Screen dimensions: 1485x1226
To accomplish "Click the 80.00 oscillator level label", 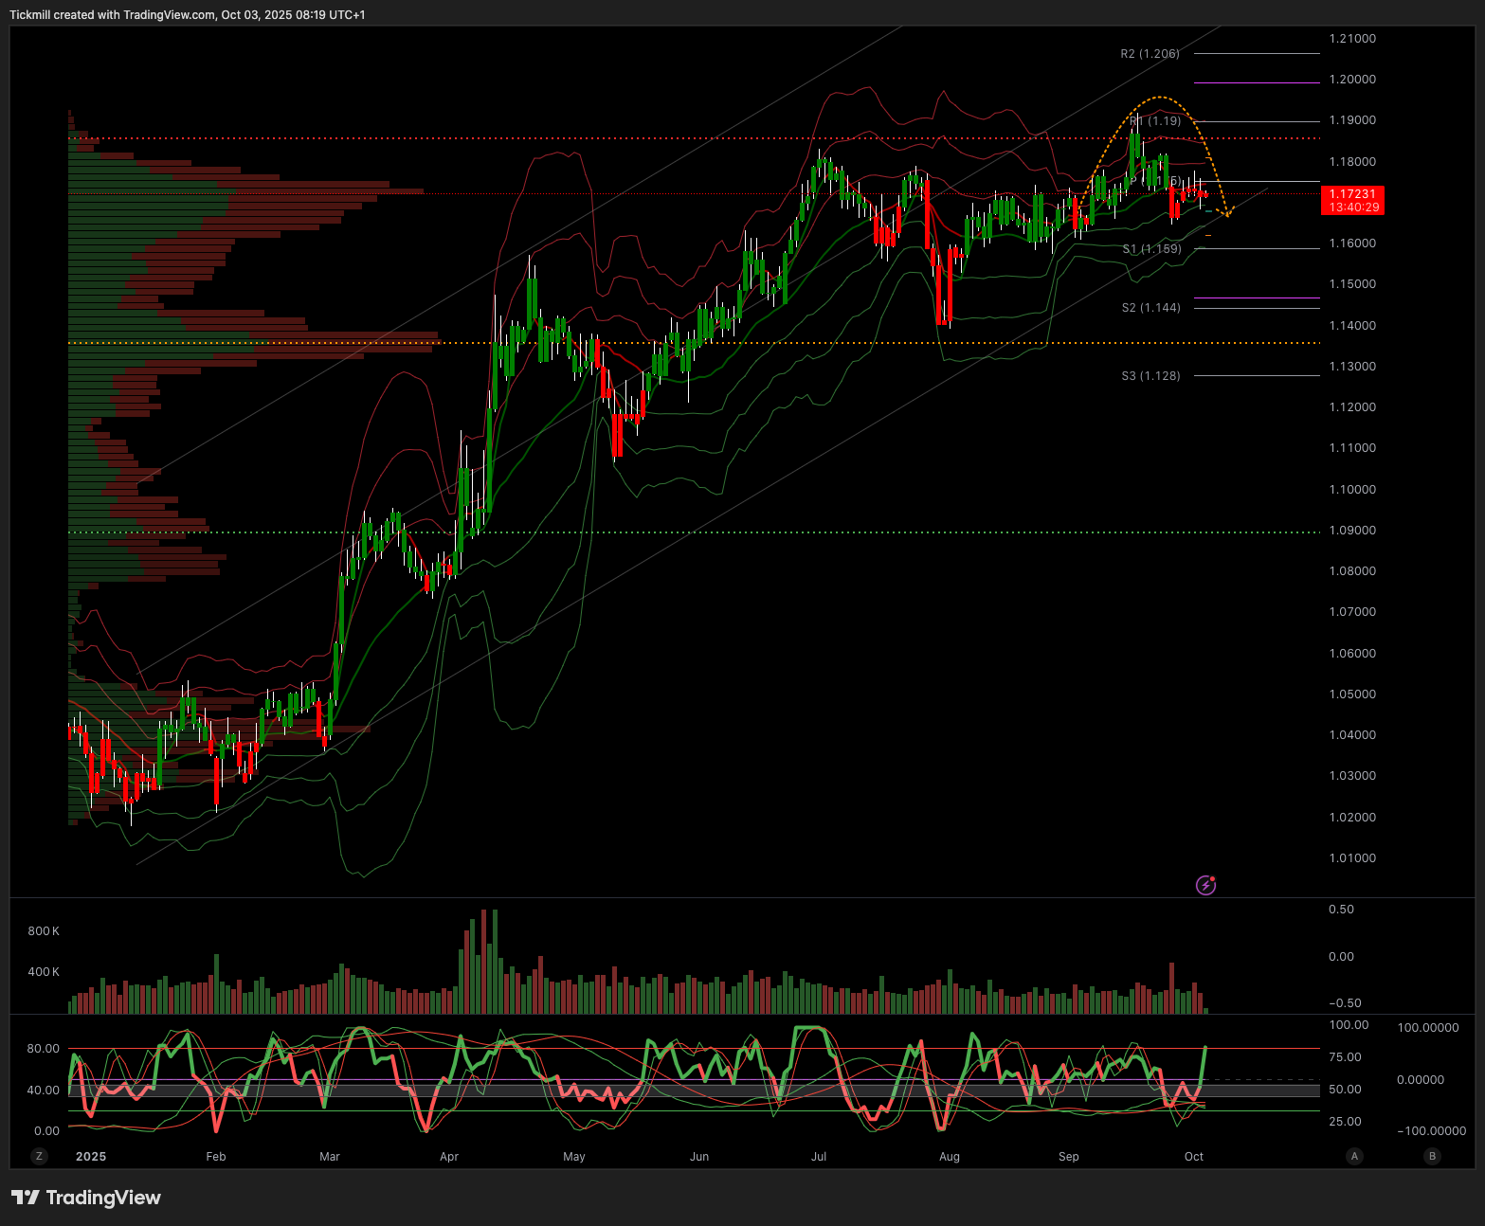I will pyautogui.click(x=44, y=1049).
